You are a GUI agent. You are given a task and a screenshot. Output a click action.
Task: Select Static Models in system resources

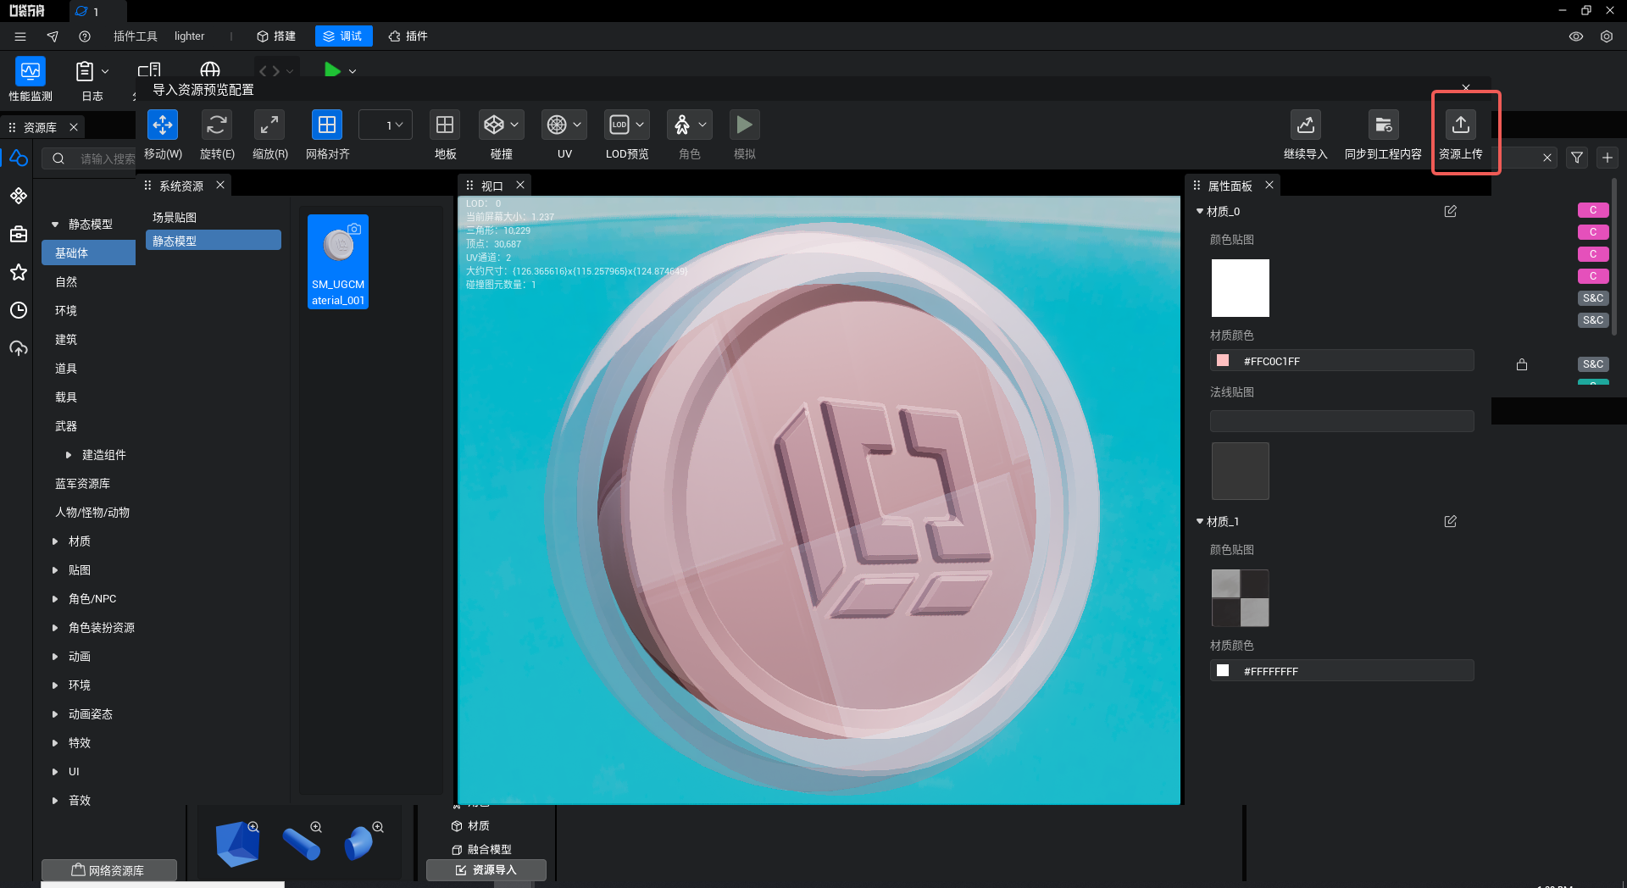click(x=214, y=241)
